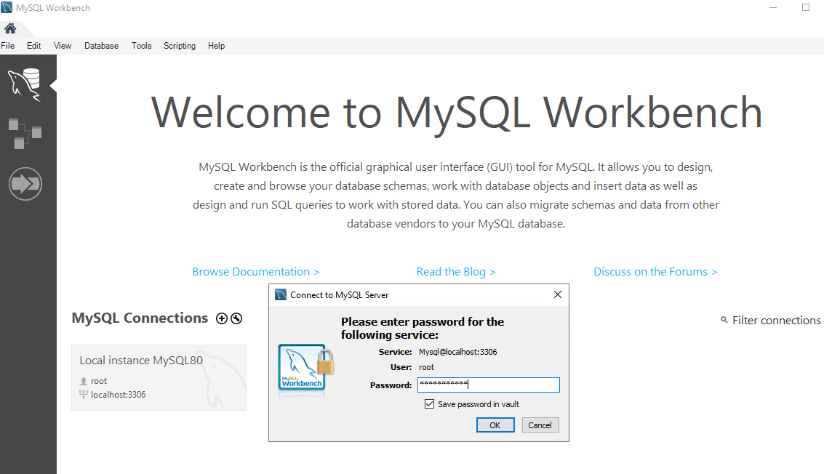Click the Filter connections search field

tap(776, 320)
